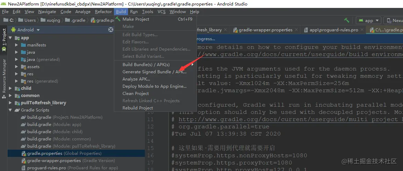Open the Nexus device selector dropdown
The image size is (403, 171).
pyautogui.click(x=393, y=21)
